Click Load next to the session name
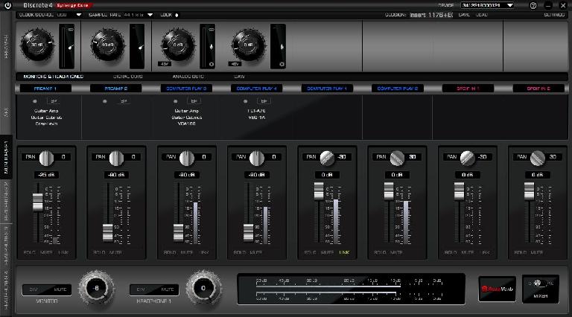572x317 pixels. point(482,15)
